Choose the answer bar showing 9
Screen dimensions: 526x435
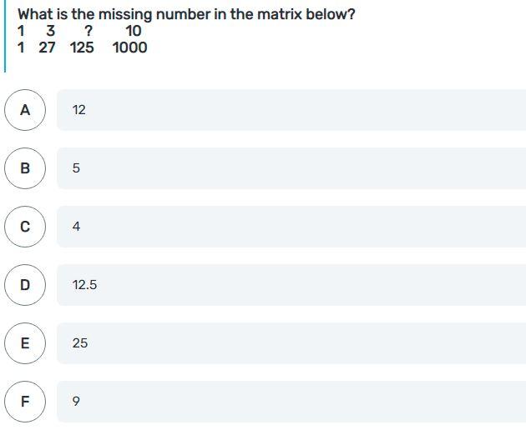(x=291, y=402)
